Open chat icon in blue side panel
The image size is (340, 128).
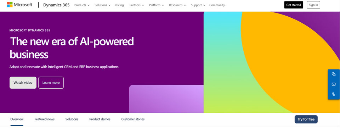334,74
